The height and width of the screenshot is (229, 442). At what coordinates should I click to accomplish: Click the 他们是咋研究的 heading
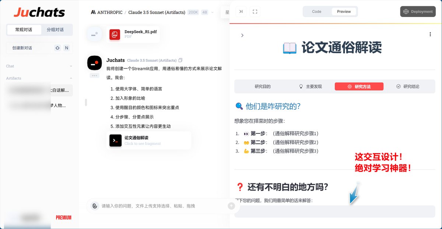(268, 106)
